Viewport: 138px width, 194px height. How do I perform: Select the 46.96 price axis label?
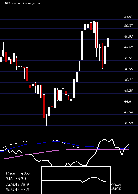(x=129, y=69)
